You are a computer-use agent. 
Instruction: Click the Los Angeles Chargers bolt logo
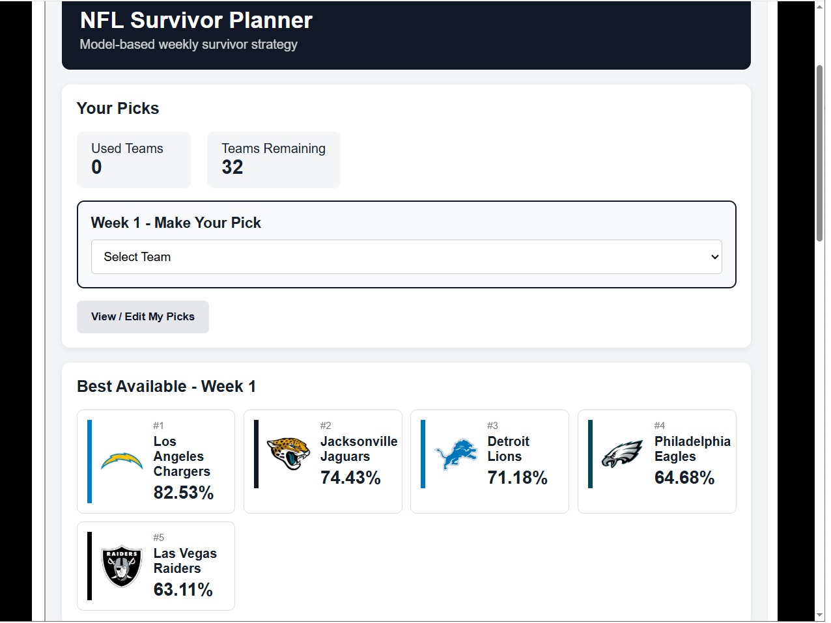[x=122, y=462]
